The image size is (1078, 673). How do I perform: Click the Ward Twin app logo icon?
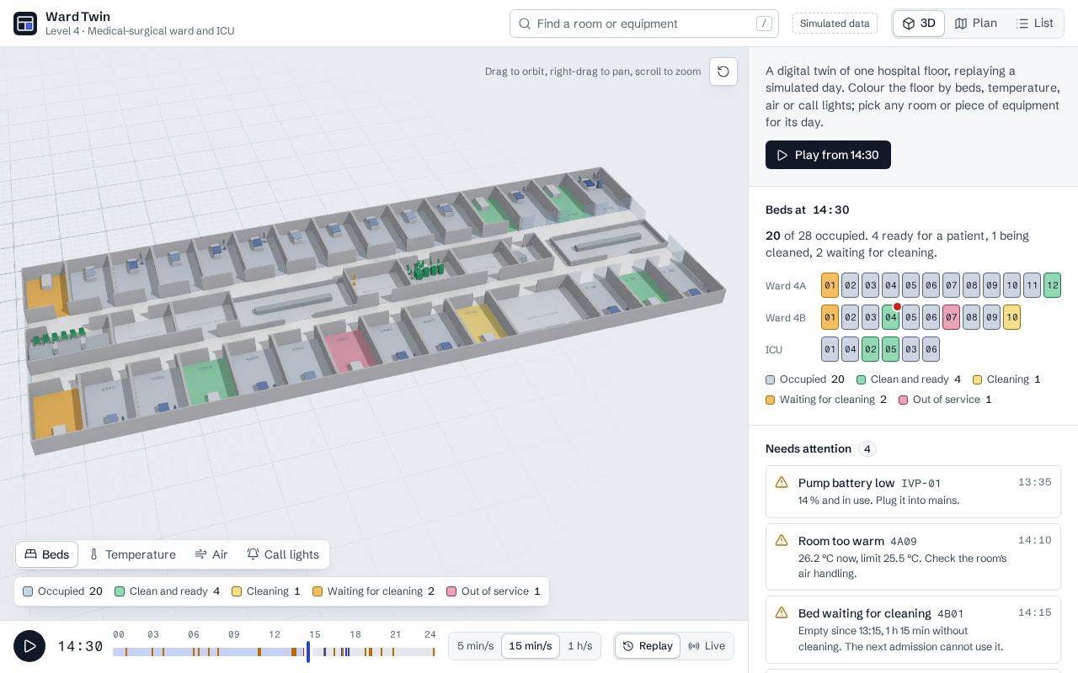25,24
